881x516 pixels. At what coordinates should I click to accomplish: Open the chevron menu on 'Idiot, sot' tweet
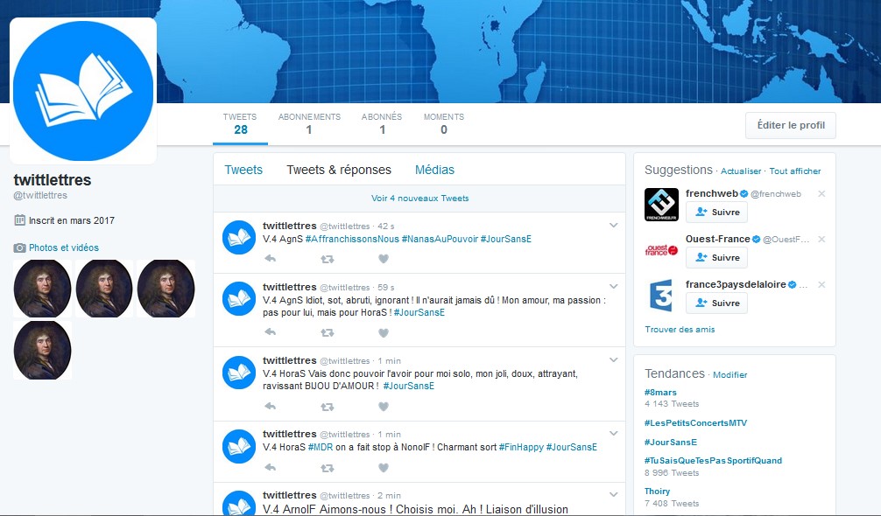[613, 287]
